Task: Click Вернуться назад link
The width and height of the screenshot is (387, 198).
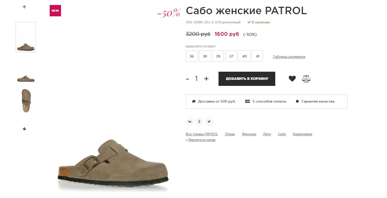Action: (x=201, y=140)
